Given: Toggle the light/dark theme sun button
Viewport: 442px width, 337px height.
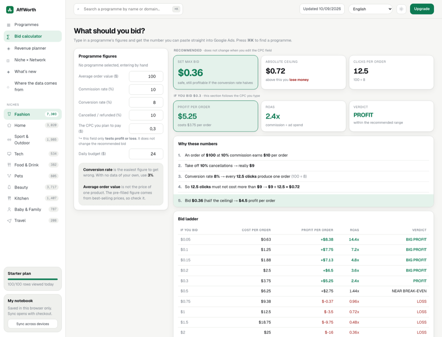Looking at the screenshot, I should pos(401,9).
